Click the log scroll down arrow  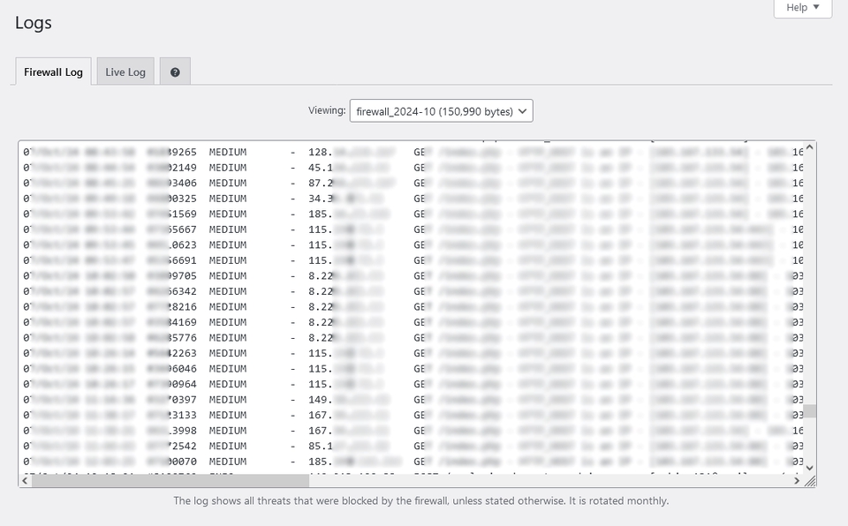point(809,468)
